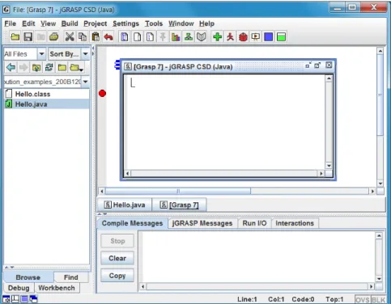The height and width of the screenshot is (304, 391).
Task: Switch to the Interactions tab
Action: tap(295, 223)
